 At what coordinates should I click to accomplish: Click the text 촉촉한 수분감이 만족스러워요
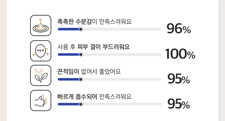94,22
